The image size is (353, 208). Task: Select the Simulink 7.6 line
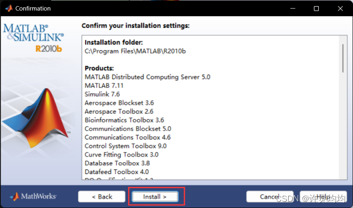102,94
